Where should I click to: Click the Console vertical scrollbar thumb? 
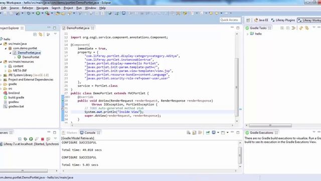click(x=240, y=155)
